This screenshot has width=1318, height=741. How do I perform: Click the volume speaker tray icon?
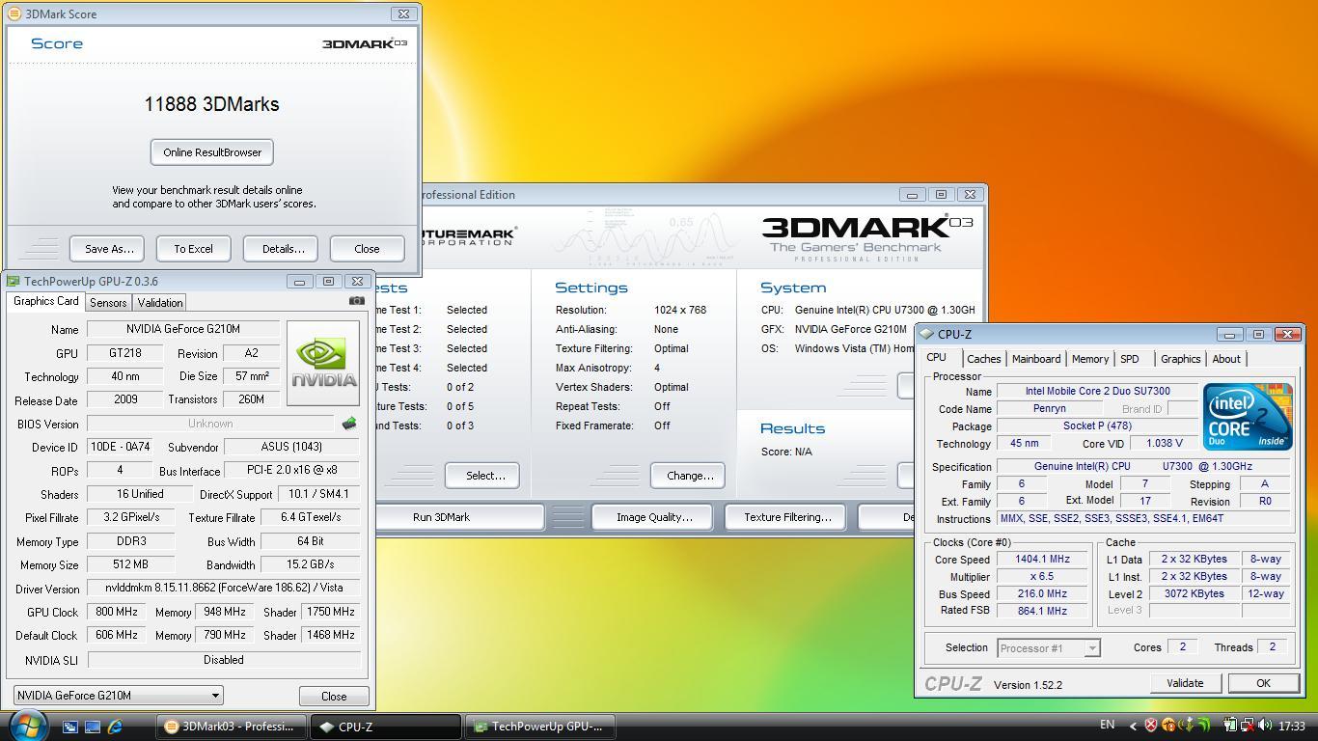pos(1265,725)
